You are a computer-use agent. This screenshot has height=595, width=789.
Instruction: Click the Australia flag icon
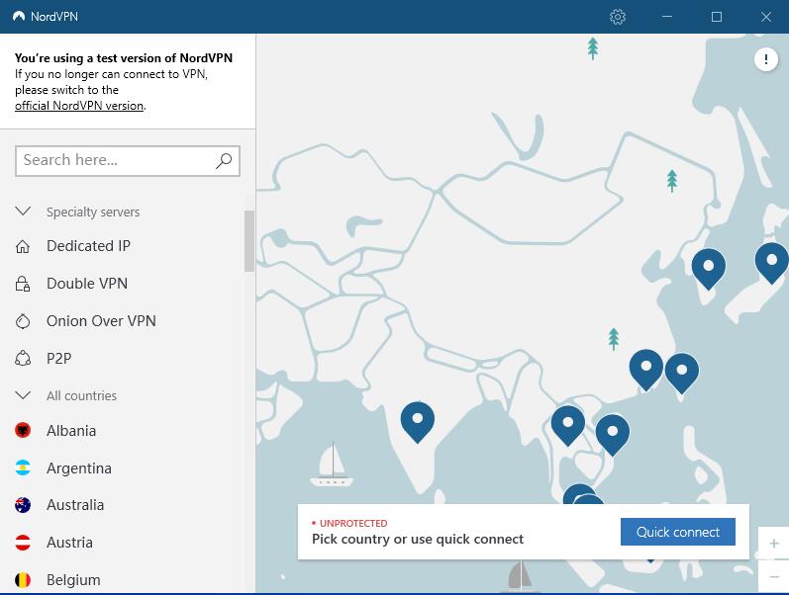tap(23, 505)
